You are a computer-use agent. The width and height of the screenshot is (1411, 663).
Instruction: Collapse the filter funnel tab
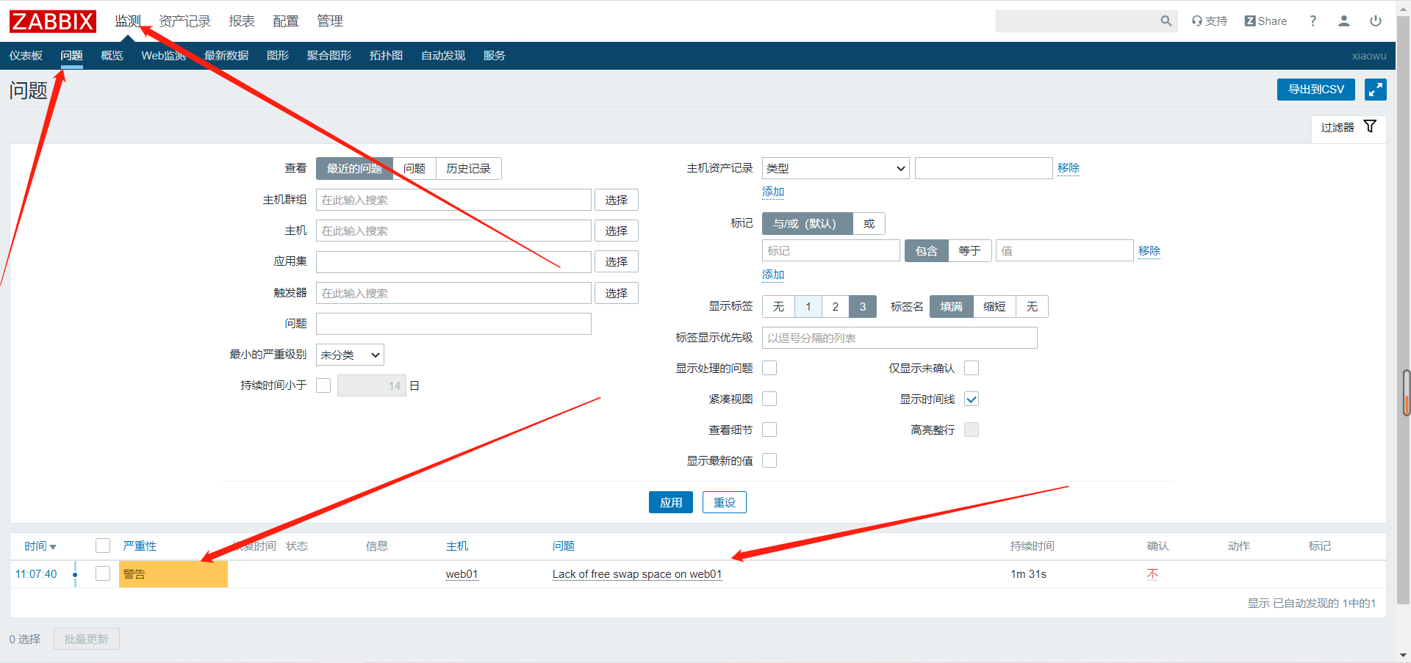(x=1348, y=127)
